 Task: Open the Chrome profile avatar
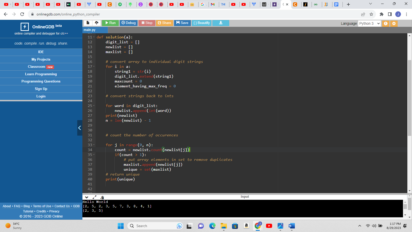398,14
